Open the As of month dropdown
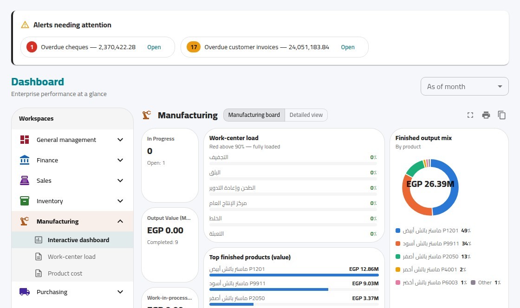Viewport: 520px width, 308px height. point(465,86)
